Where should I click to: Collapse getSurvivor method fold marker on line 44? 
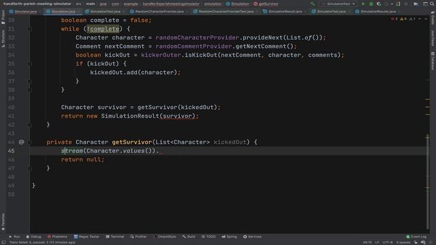[x=30, y=142]
